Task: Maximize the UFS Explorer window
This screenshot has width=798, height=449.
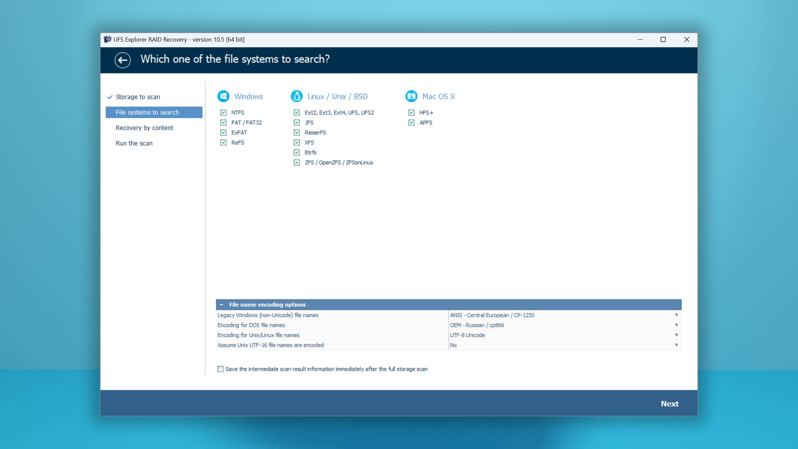Action: coord(663,39)
